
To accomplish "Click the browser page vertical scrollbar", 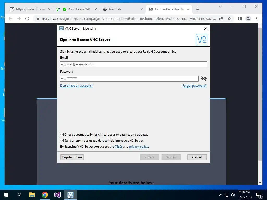I will tap(260, 94).
